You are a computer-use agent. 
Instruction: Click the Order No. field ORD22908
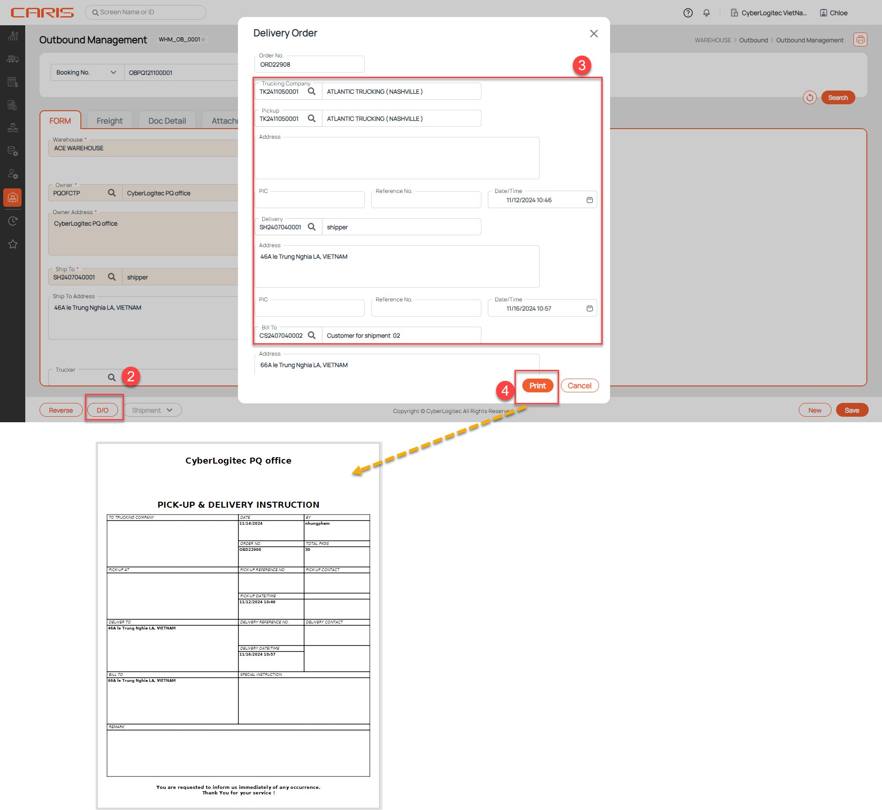click(x=309, y=64)
